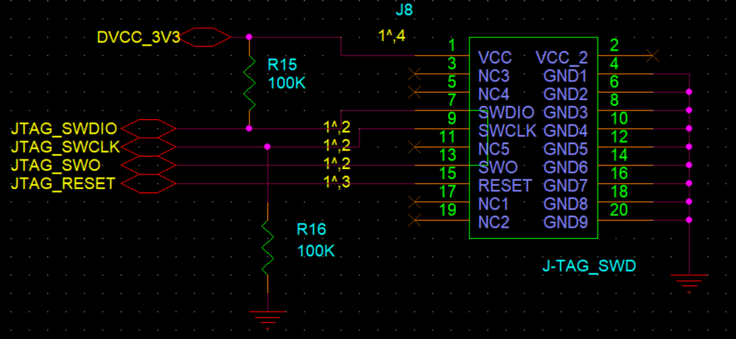Select pin number 20 of J8
Screen dimensions: 736x339
[619, 210]
